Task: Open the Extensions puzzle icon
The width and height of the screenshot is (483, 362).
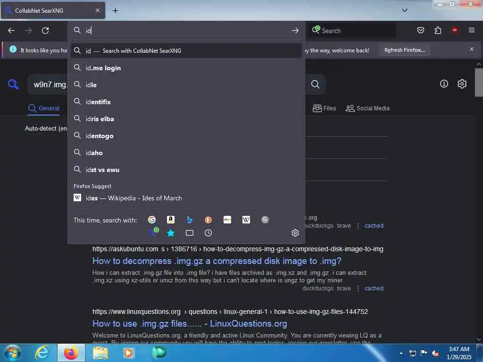Action: 438,30
